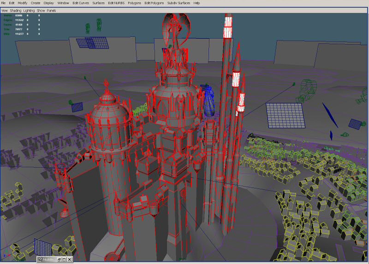The image size is (369, 264).
Task: Expand the viewport Shading menu
Action: click(16, 10)
